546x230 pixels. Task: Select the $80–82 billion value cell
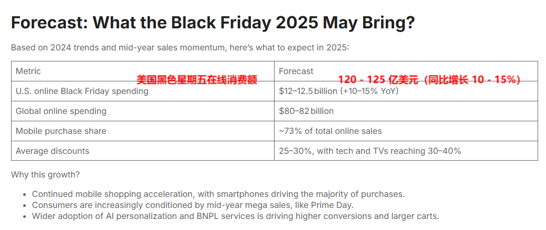(306, 111)
